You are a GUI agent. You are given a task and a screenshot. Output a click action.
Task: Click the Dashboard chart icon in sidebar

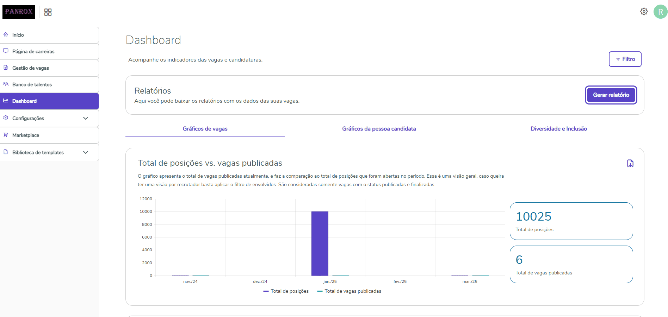point(6,101)
